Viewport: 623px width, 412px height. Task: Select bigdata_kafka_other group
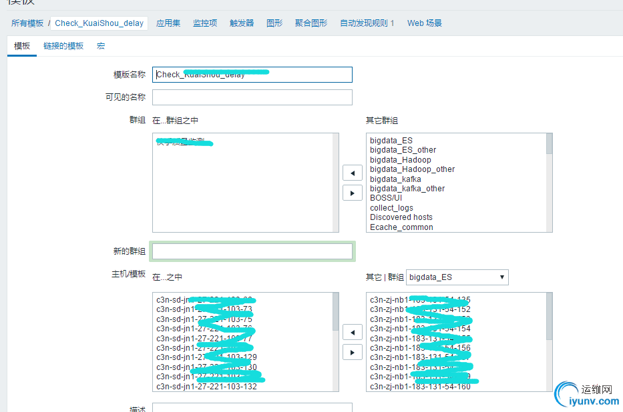[407, 189]
